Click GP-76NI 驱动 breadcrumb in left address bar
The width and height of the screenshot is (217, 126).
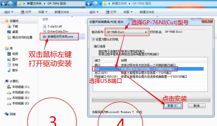tap(57, 3)
